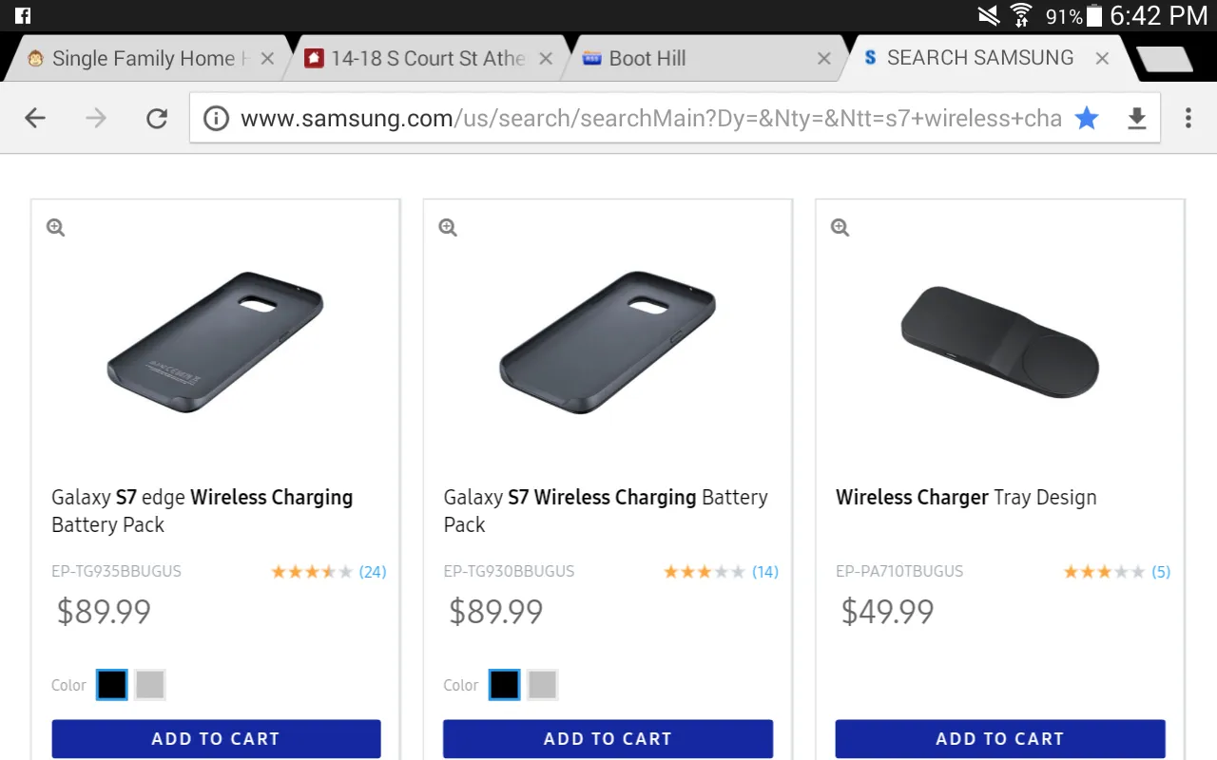Viewport: 1217px width, 760px height.
Task: View site info icon in address bar
Action: coord(216,118)
